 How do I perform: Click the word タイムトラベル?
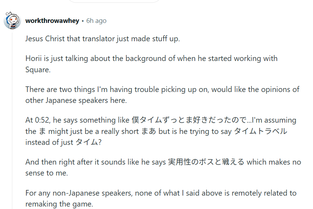tap(260, 131)
